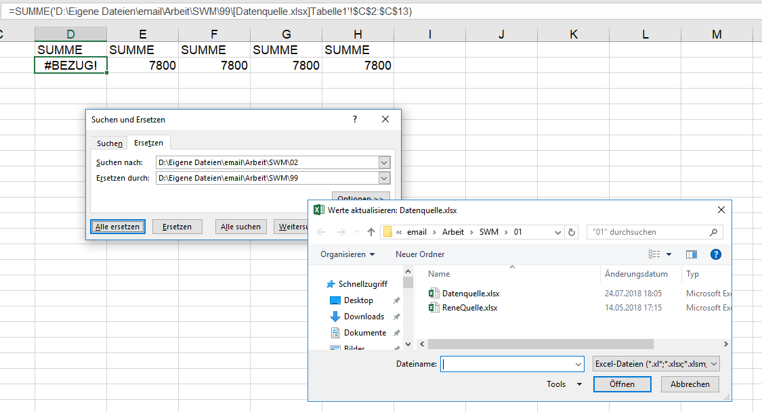Expand the 'Suchen nach' dropdown
762x412 pixels.
[x=384, y=162]
